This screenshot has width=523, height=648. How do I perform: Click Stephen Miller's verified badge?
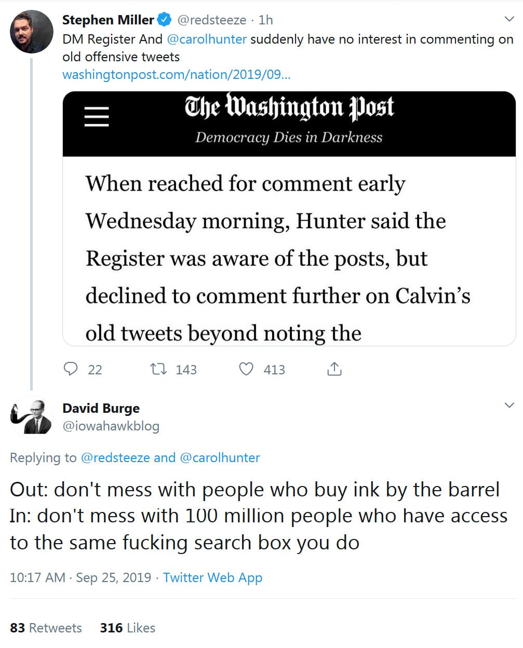tap(165, 20)
